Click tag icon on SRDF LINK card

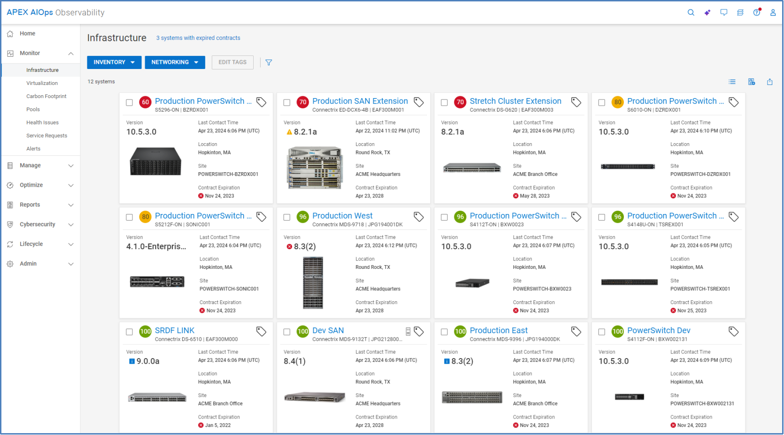(261, 331)
